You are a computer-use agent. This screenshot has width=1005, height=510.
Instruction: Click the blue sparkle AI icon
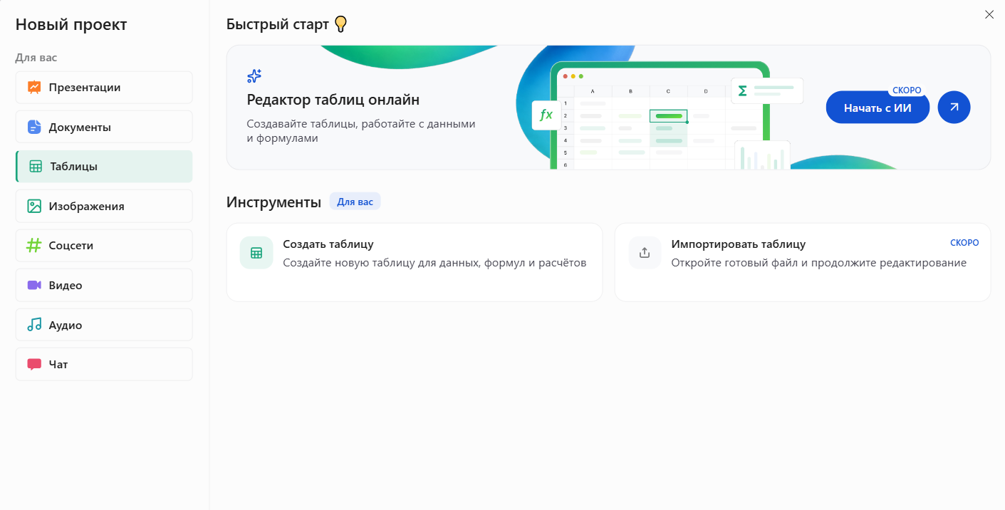[254, 76]
